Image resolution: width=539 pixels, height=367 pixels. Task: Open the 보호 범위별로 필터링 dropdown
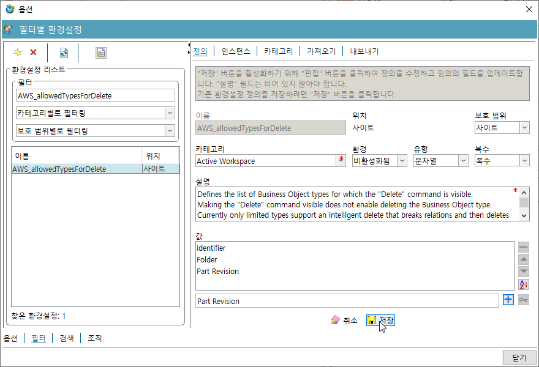click(169, 131)
